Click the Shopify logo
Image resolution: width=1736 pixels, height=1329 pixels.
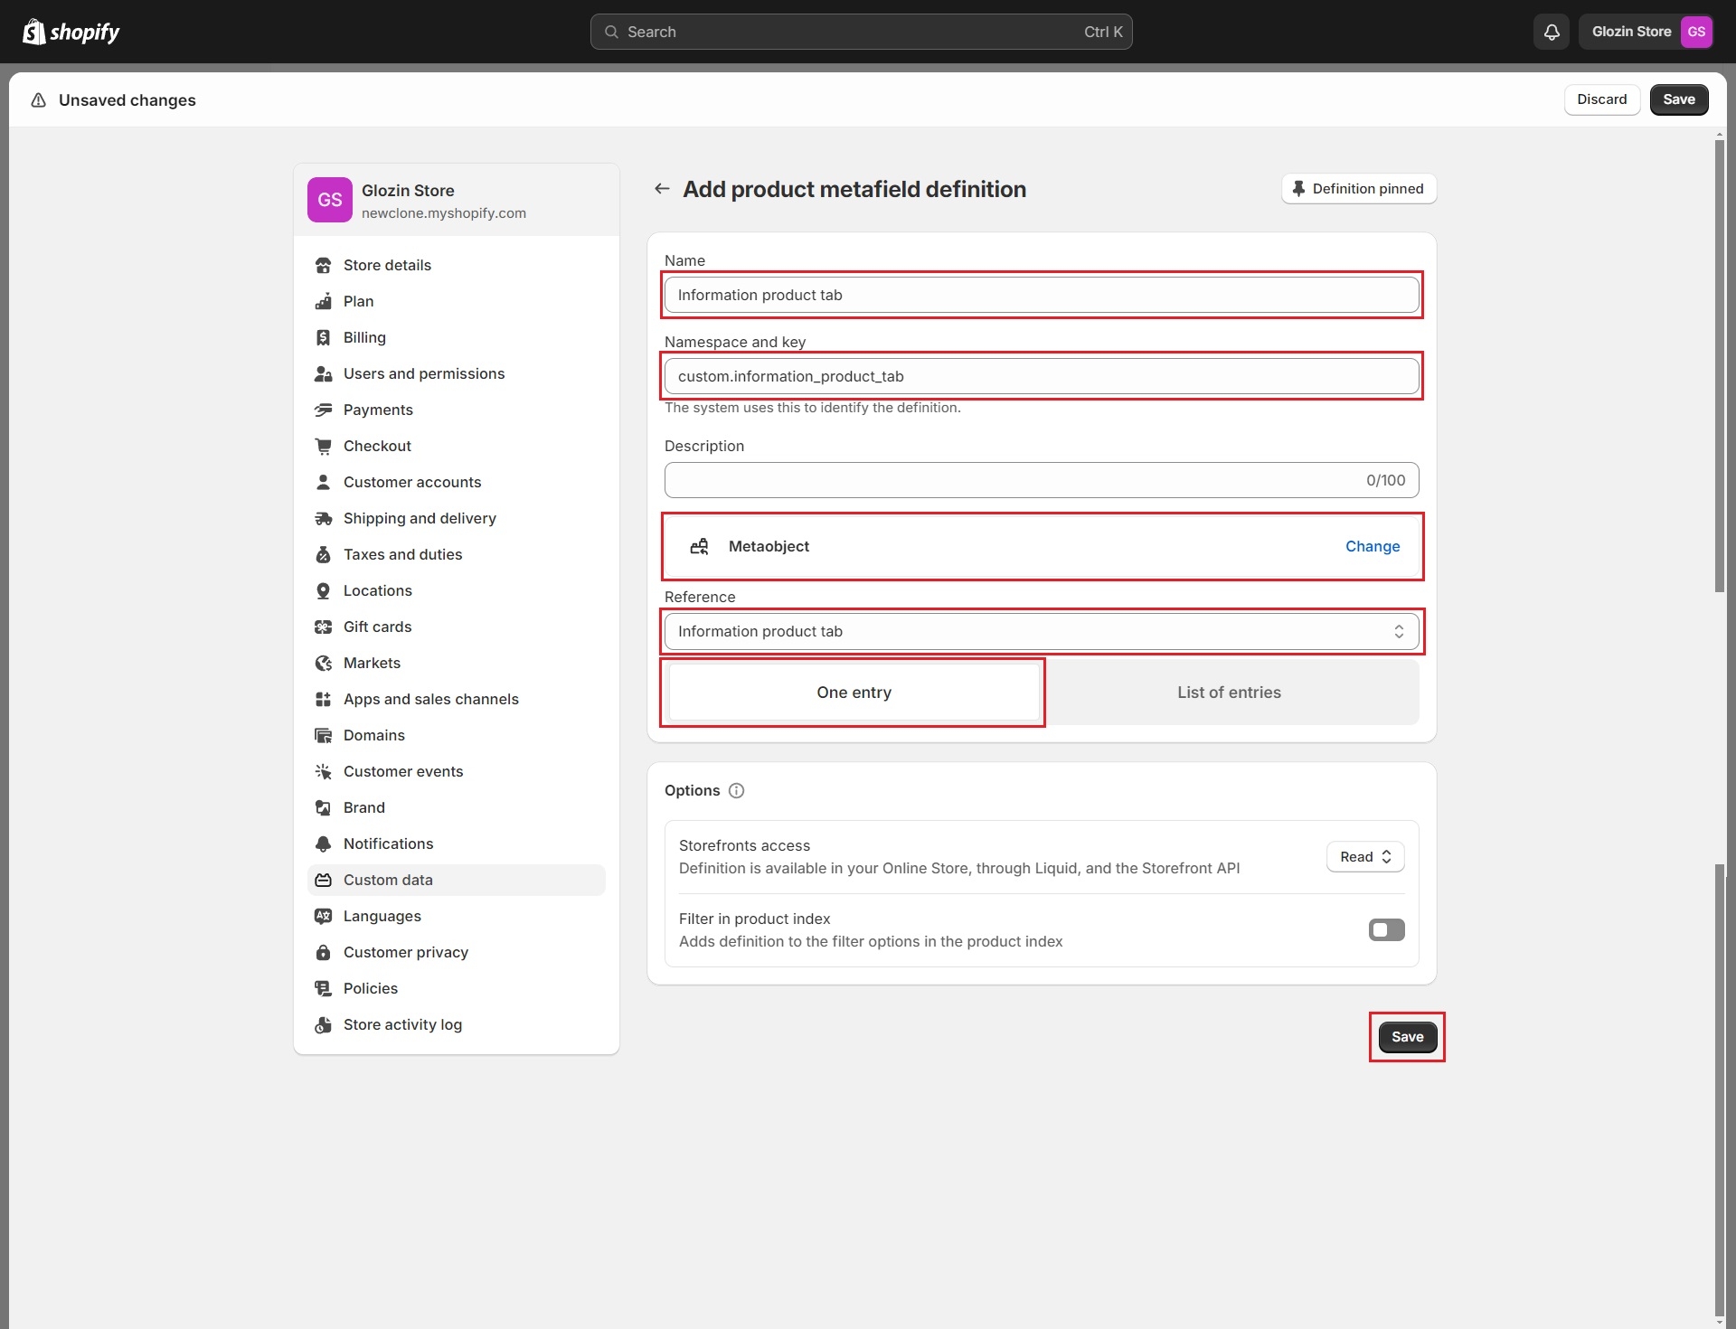point(71,32)
